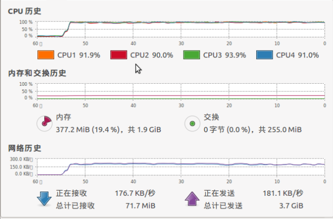This screenshot has width=333, height=219.
Task: Click the CPU1 91.9% usage label
Action: (78, 55)
